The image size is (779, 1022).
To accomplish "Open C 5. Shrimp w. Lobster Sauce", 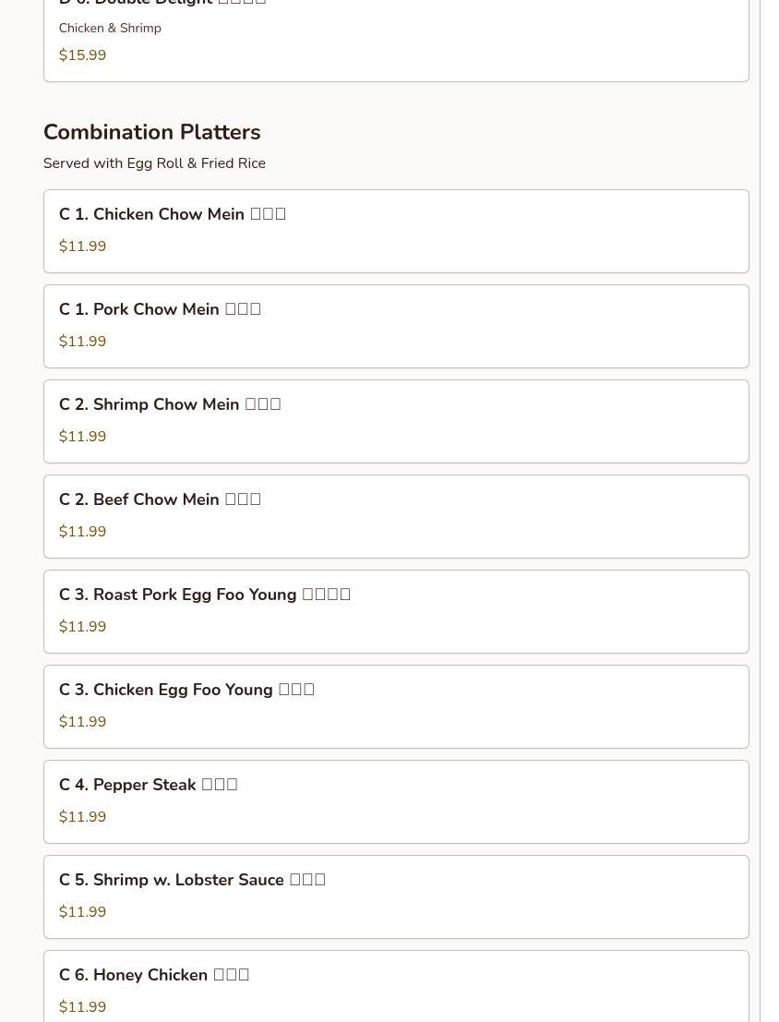I will pos(396,897).
